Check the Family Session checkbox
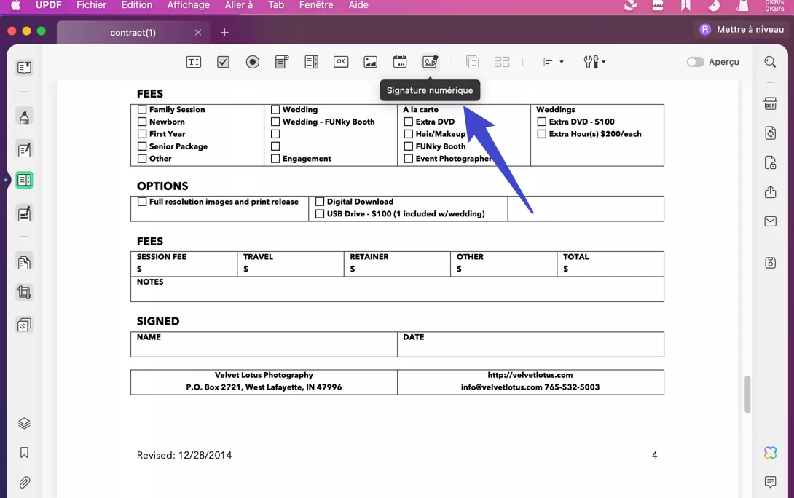Screen dimensions: 794x498 click(142, 109)
